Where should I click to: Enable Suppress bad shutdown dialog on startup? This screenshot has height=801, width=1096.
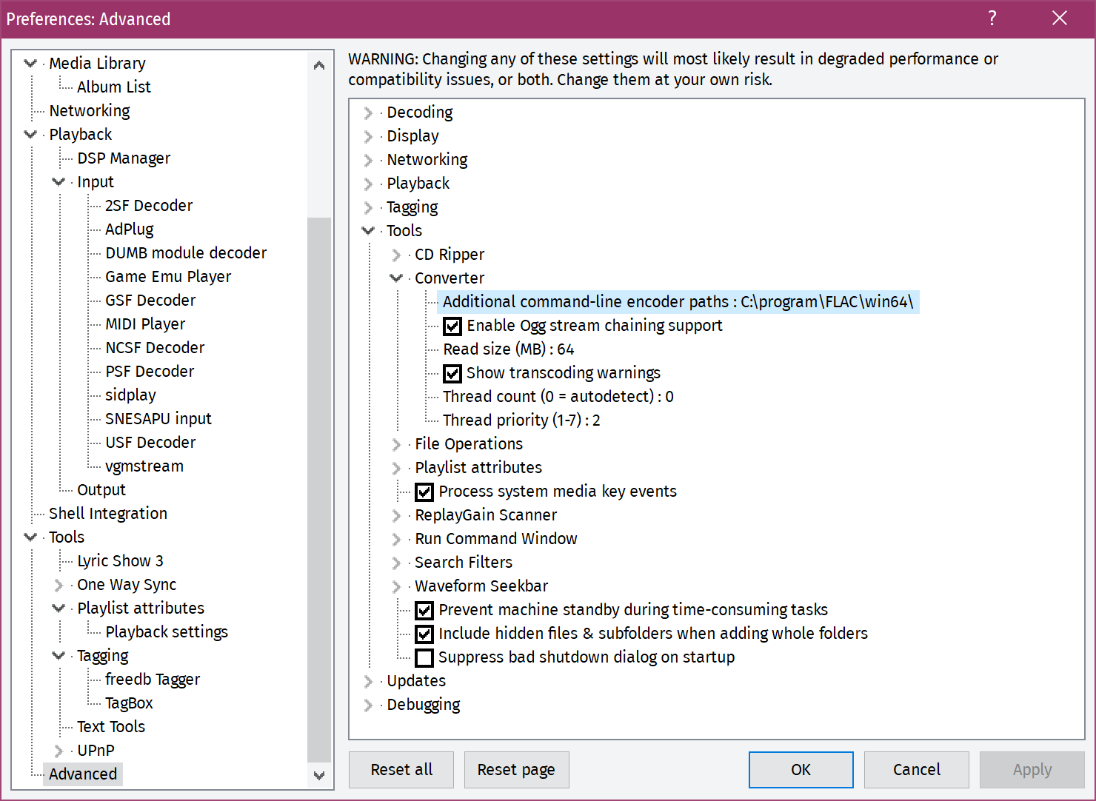(424, 657)
